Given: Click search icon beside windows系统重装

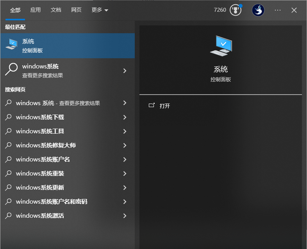Looking at the screenshot, I should click(8, 174).
